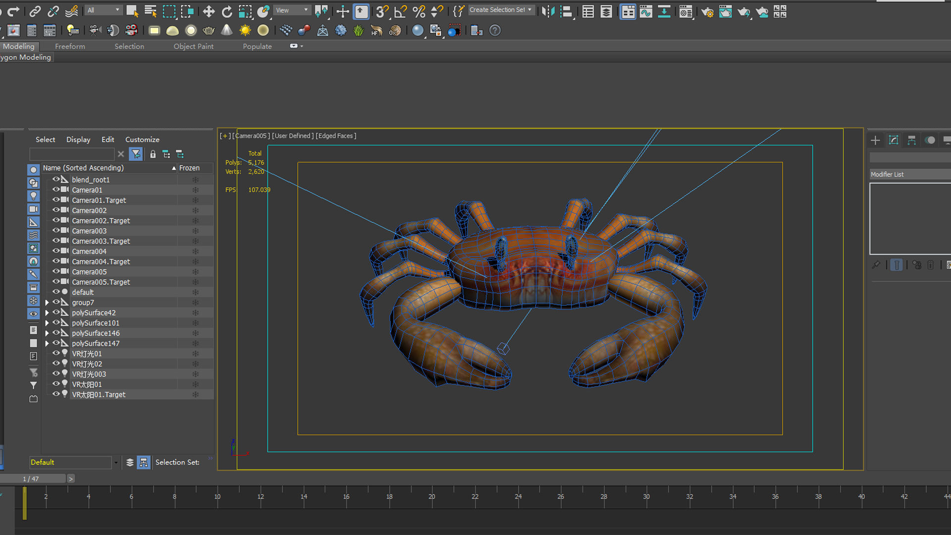The image size is (951, 535).
Task: Click the Camera005 viewport label
Action: (x=251, y=136)
